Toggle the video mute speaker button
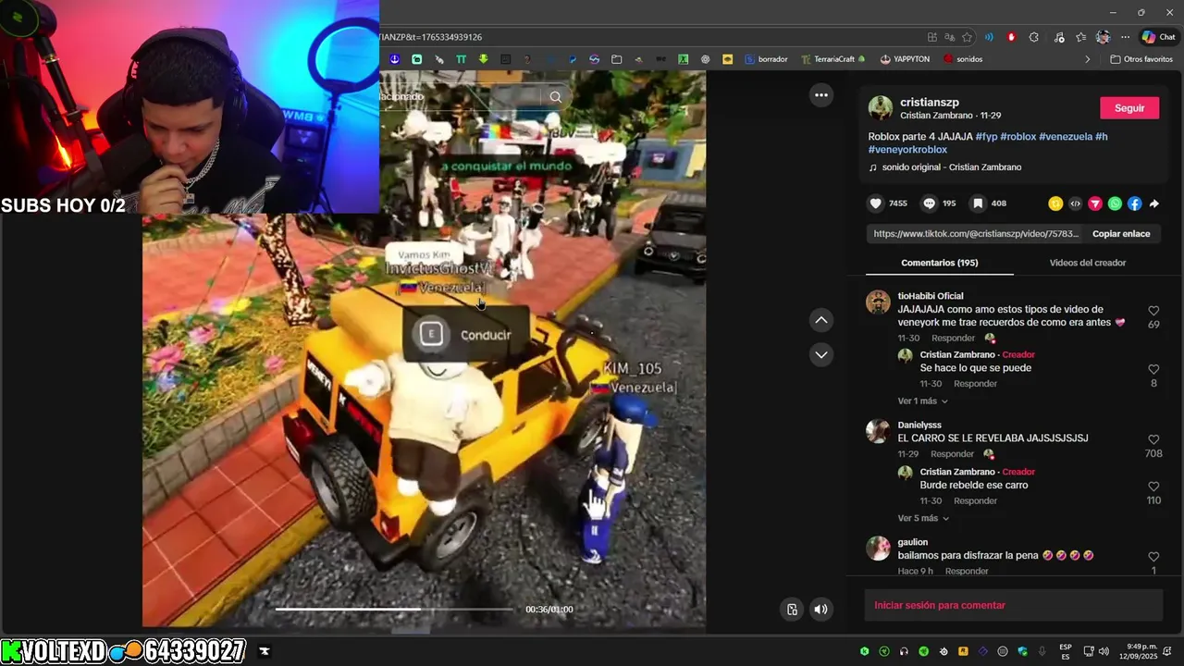 point(820,609)
